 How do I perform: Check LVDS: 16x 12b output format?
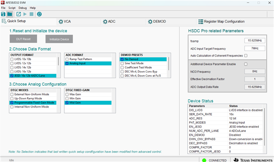point(12,72)
